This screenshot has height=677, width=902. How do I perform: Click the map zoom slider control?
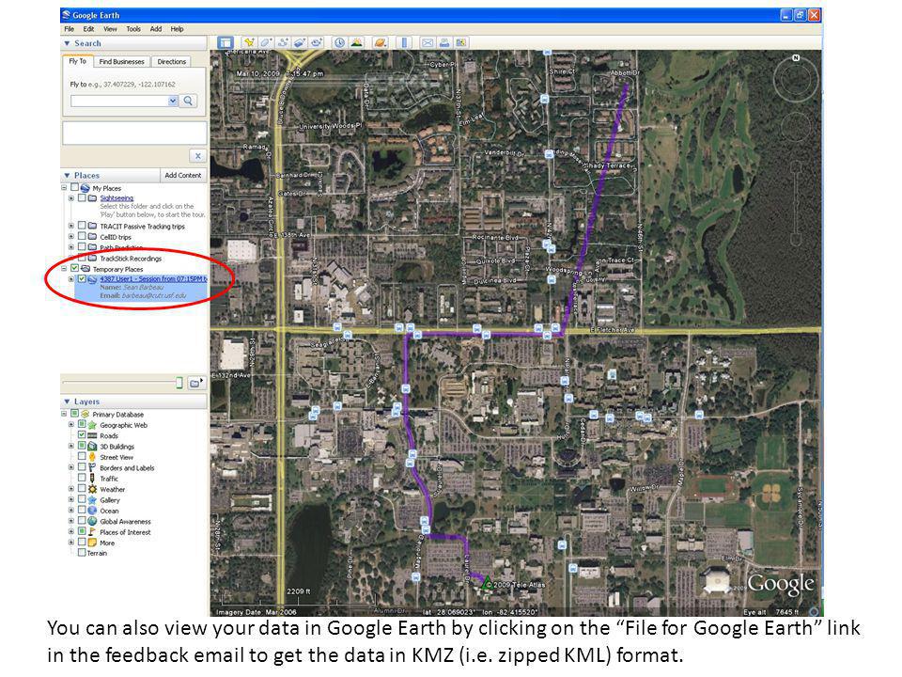(x=796, y=204)
